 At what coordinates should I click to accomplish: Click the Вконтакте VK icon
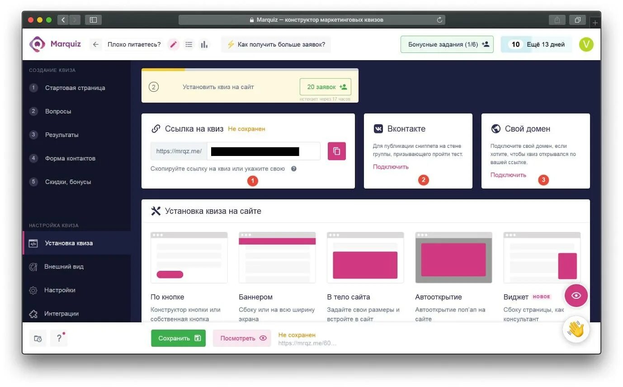pos(378,129)
